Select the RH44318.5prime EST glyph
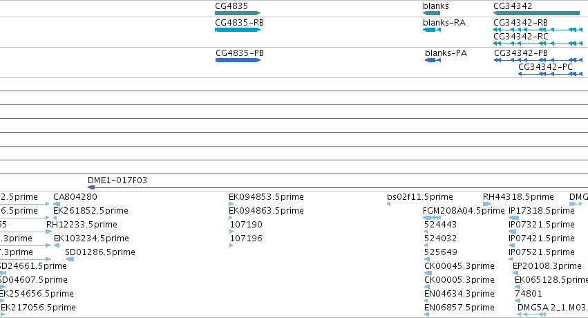This screenshot has height=318, width=588. (487, 204)
